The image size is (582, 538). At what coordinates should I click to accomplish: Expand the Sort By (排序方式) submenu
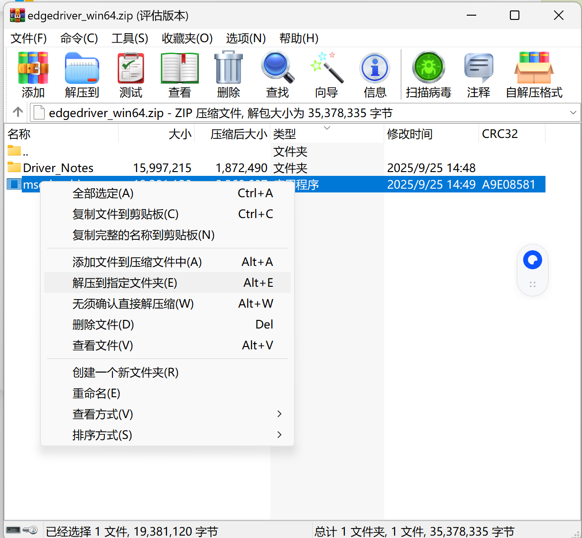(279, 435)
